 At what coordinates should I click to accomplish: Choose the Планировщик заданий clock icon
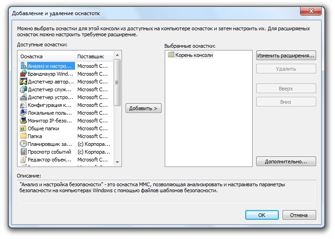point(23,144)
